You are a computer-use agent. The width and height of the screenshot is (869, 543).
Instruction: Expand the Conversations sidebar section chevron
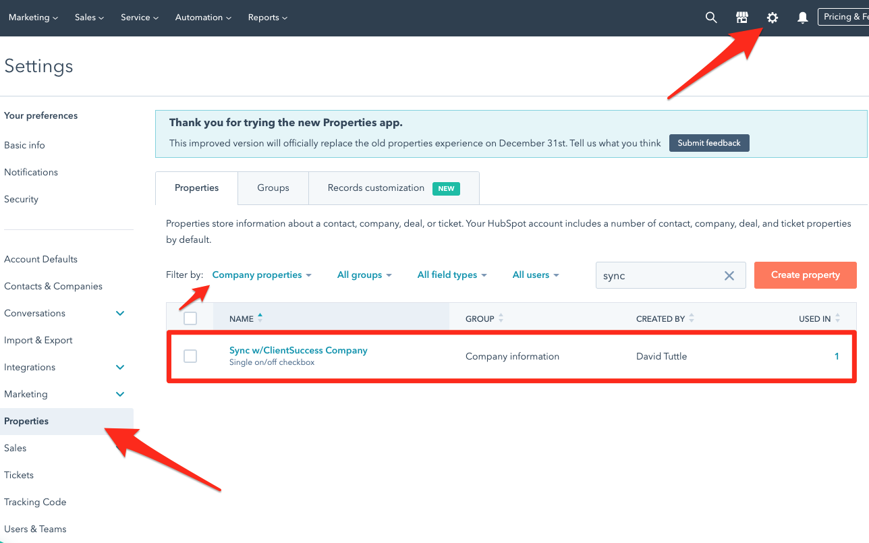[120, 313]
